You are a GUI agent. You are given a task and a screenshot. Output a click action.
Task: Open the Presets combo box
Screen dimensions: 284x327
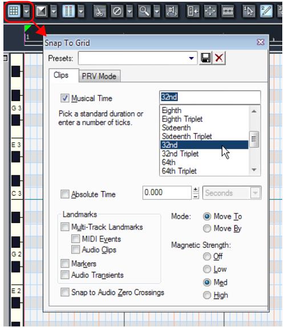(x=137, y=58)
